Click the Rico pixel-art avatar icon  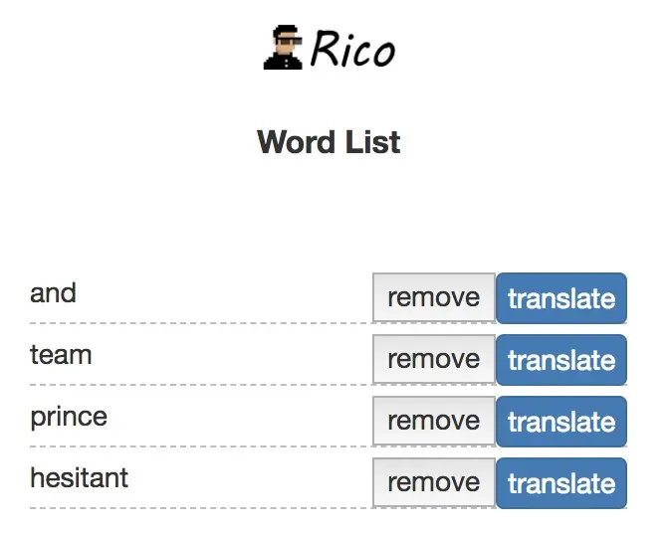tap(283, 47)
